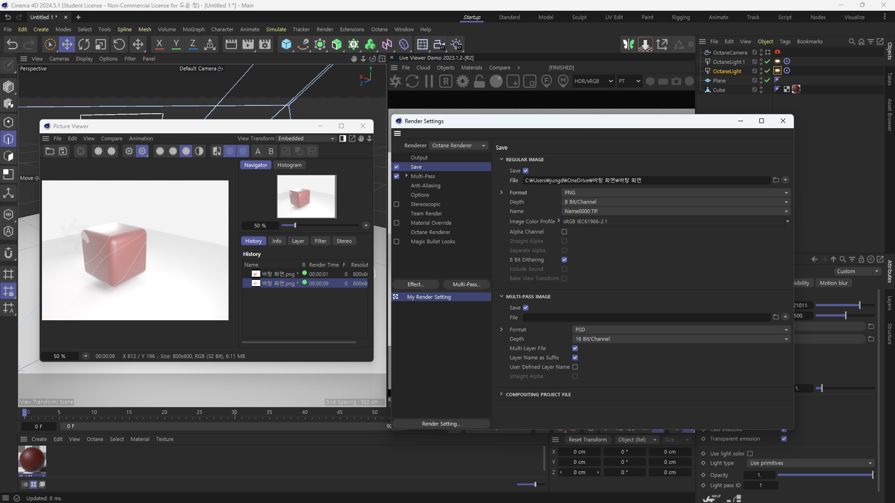The image size is (895, 503).
Task: Select the second render history entry 00:00:09
Action: tap(305, 283)
